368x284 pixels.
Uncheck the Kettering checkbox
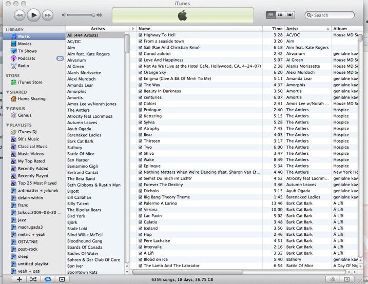coord(140,116)
